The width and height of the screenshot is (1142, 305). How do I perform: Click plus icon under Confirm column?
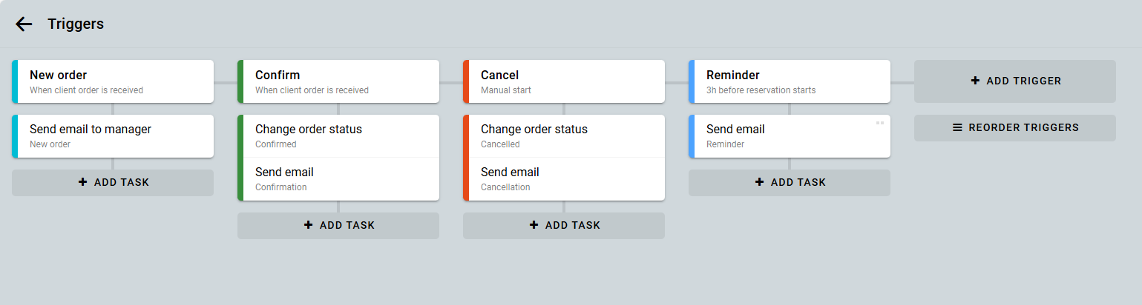point(308,225)
